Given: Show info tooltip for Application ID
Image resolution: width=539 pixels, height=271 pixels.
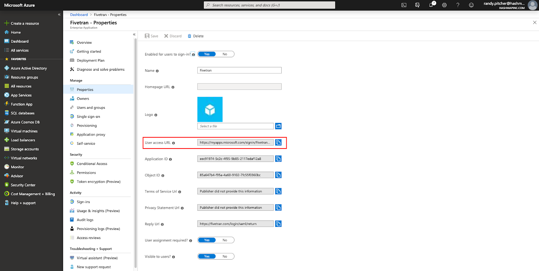Looking at the screenshot, I should (x=170, y=159).
